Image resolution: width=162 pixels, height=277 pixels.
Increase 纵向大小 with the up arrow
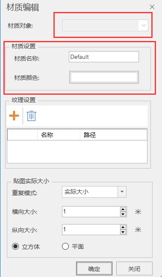pyautogui.click(x=123, y=227)
